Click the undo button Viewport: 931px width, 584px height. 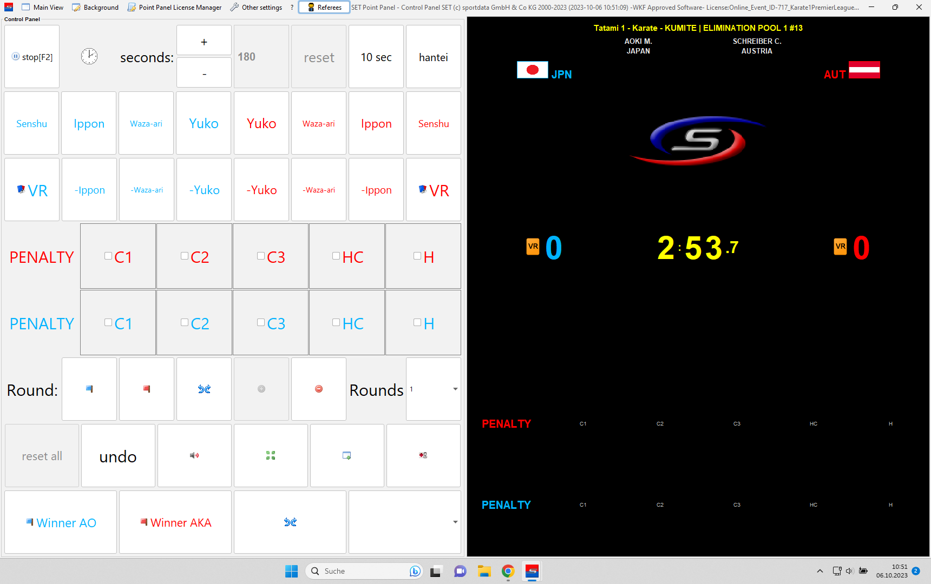(118, 455)
